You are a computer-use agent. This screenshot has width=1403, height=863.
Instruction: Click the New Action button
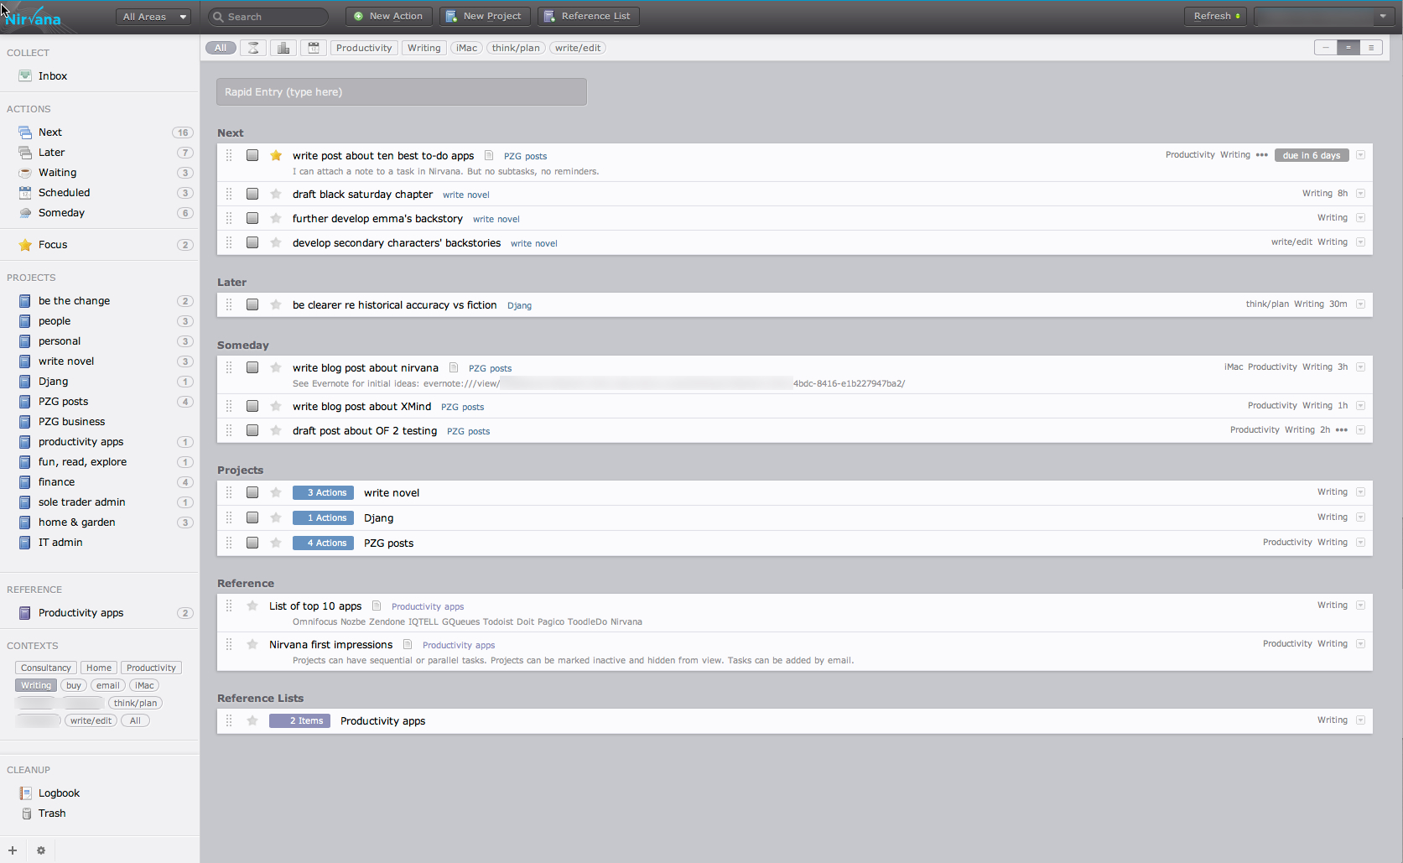pos(388,16)
